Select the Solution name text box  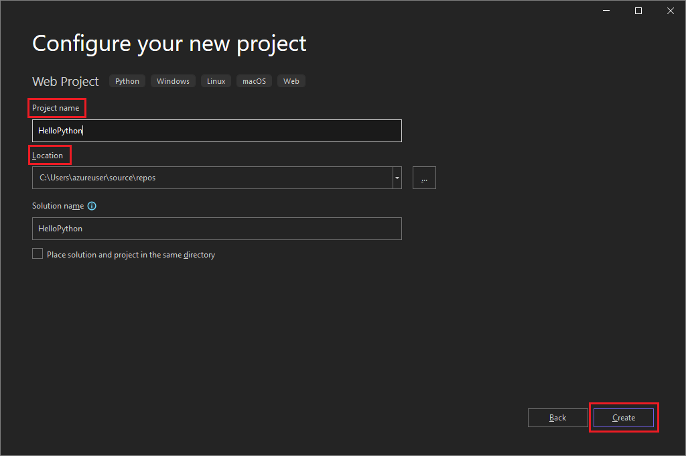(217, 229)
